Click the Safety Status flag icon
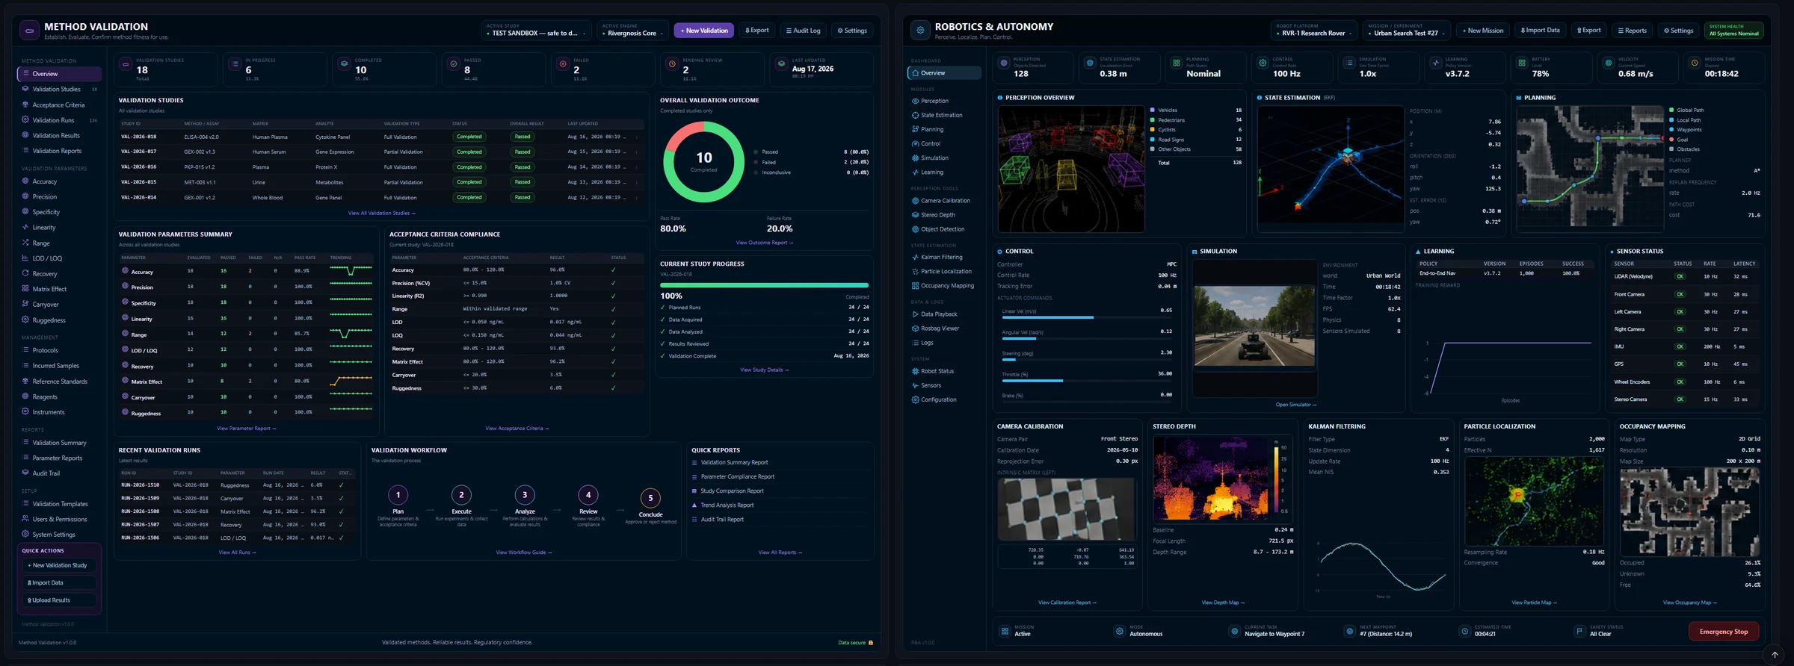Image resolution: width=1794 pixels, height=666 pixels. click(x=1579, y=631)
